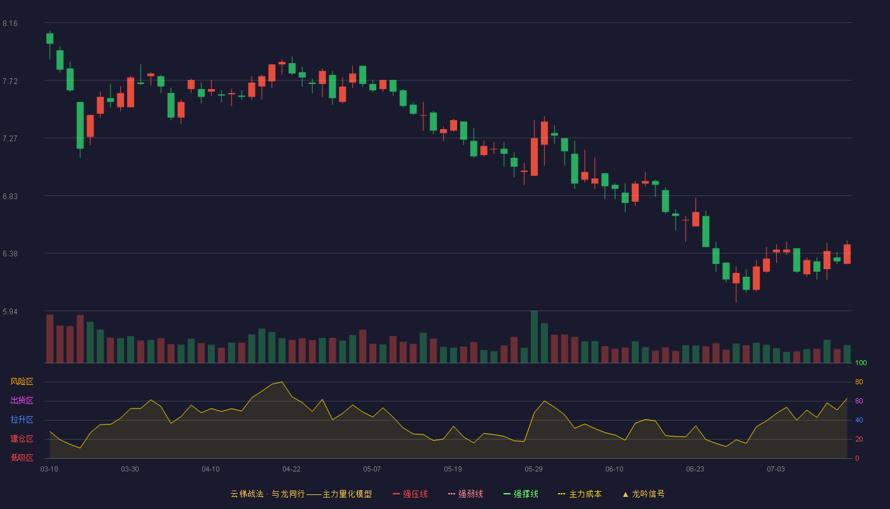Click the 风险区 zone label

tap(22, 382)
